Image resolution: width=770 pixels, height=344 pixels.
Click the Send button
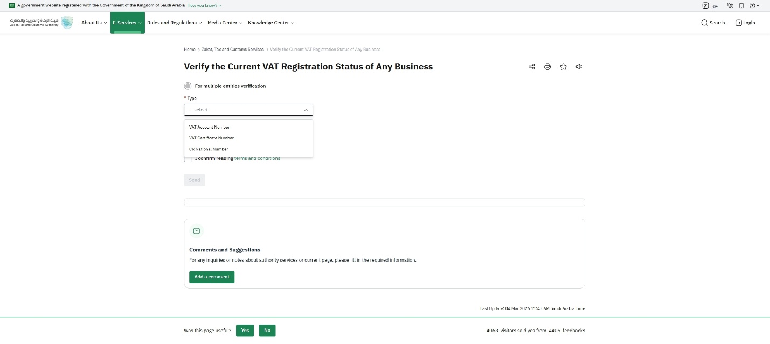click(x=195, y=180)
